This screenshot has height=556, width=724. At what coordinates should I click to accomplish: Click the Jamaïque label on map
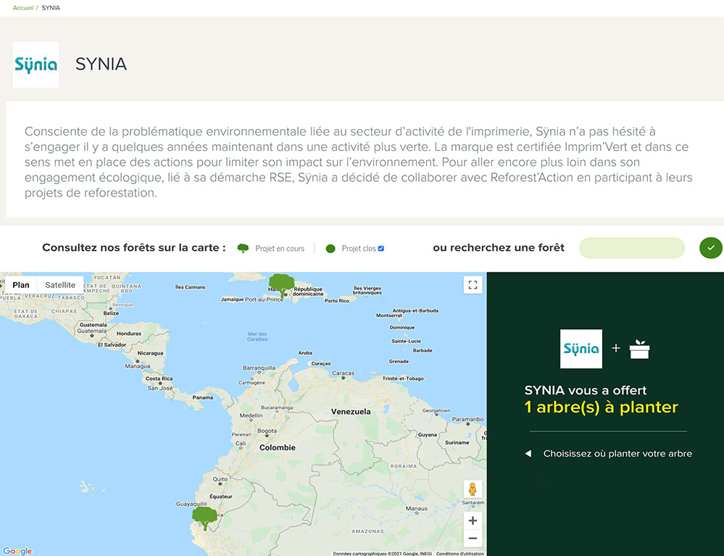232,299
